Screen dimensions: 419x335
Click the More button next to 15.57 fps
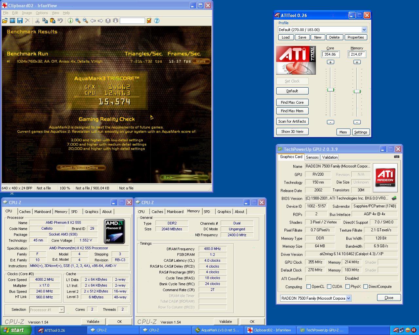pos(201,61)
